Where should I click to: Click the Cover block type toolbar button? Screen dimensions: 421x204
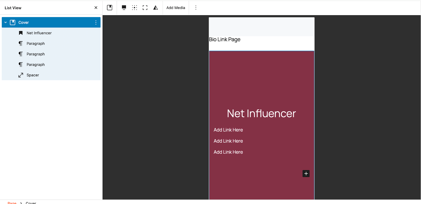pos(110,8)
